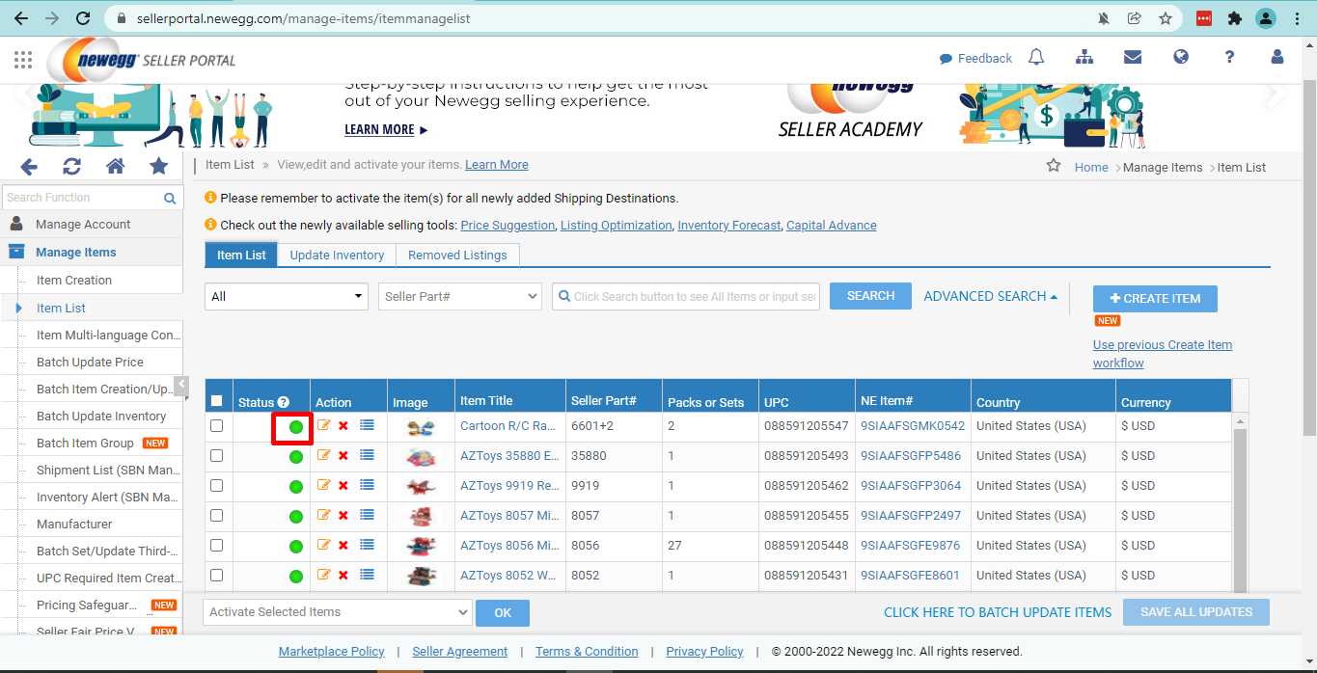This screenshot has width=1317, height=673.
Task: Open list details icon for seller part 9919
Action: coord(367,485)
